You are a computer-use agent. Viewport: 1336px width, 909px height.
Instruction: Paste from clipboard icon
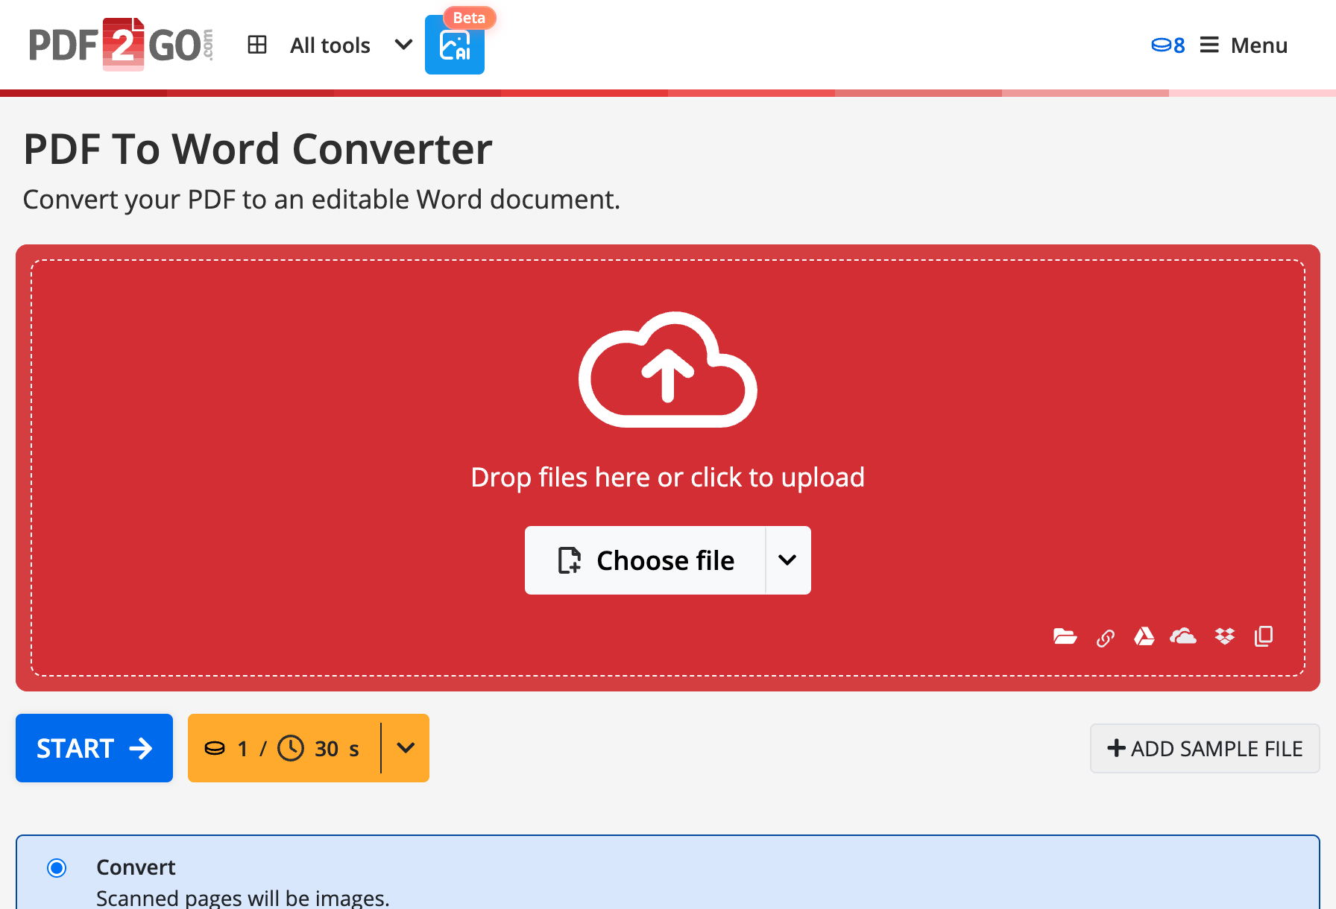1264,636
